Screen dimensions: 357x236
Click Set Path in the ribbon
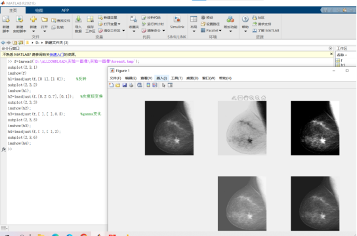[210, 24]
